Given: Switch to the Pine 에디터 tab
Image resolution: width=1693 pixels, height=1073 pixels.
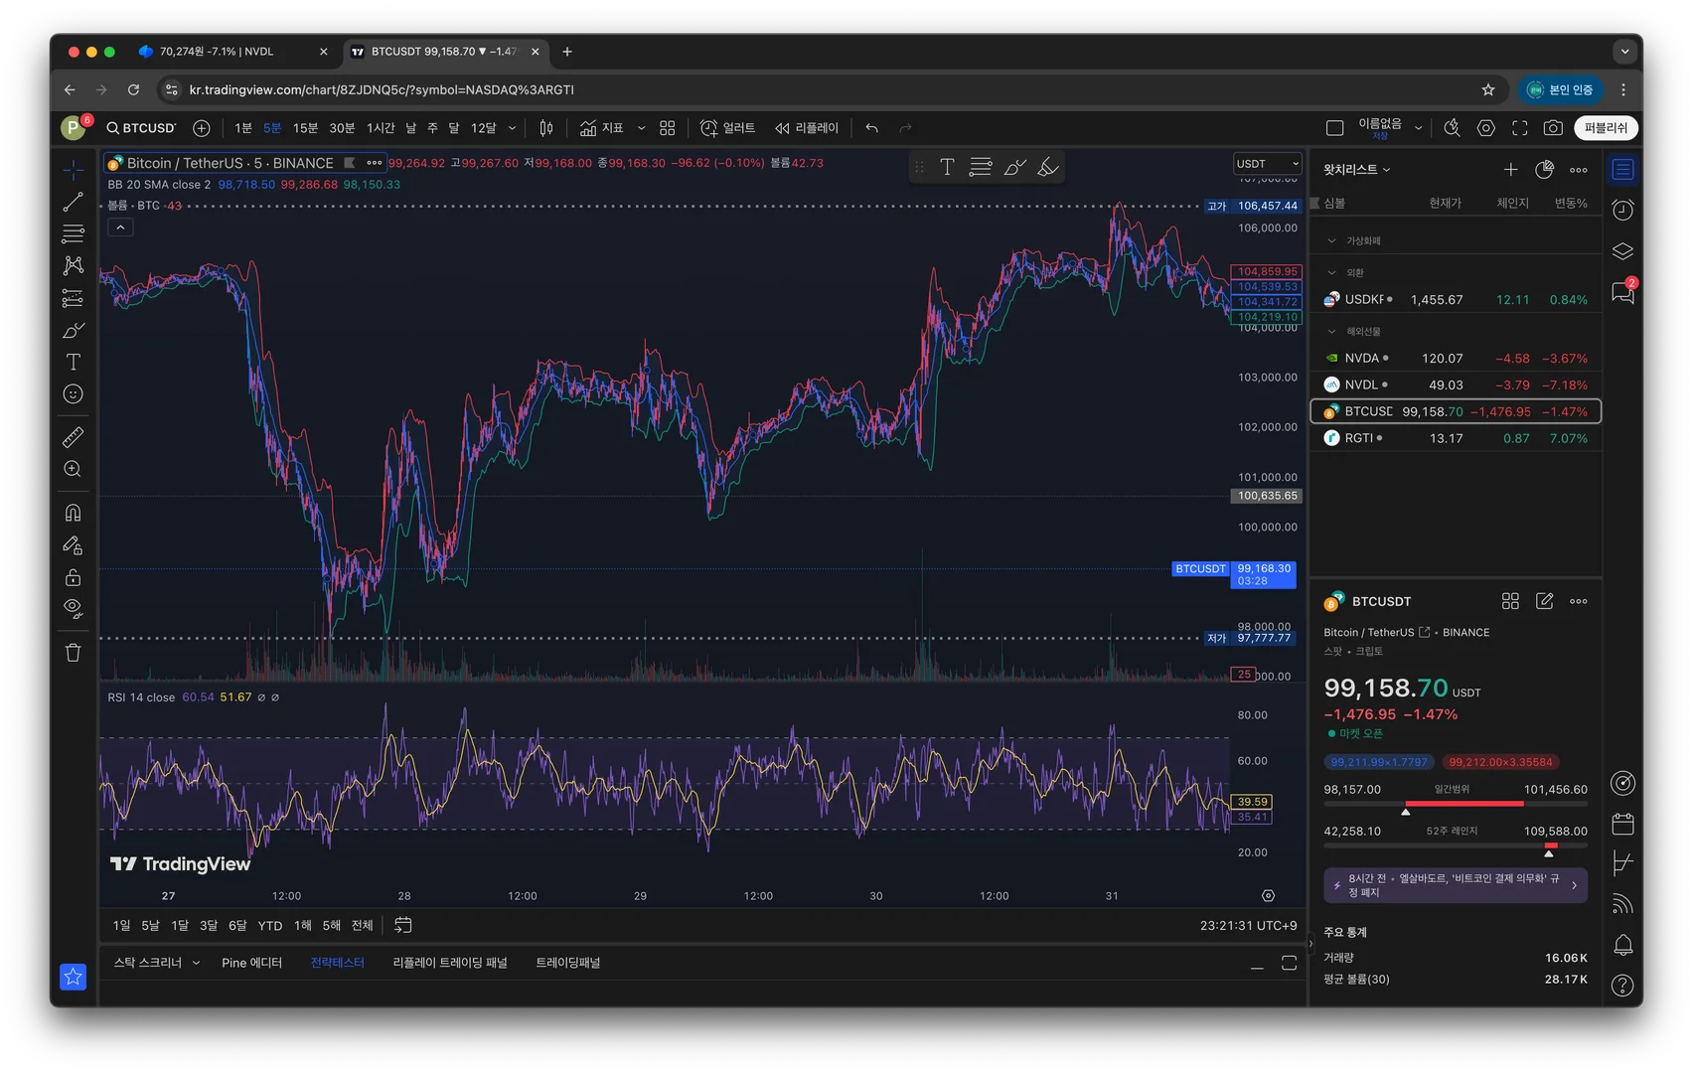Looking at the screenshot, I should pyautogui.click(x=251, y=963).
